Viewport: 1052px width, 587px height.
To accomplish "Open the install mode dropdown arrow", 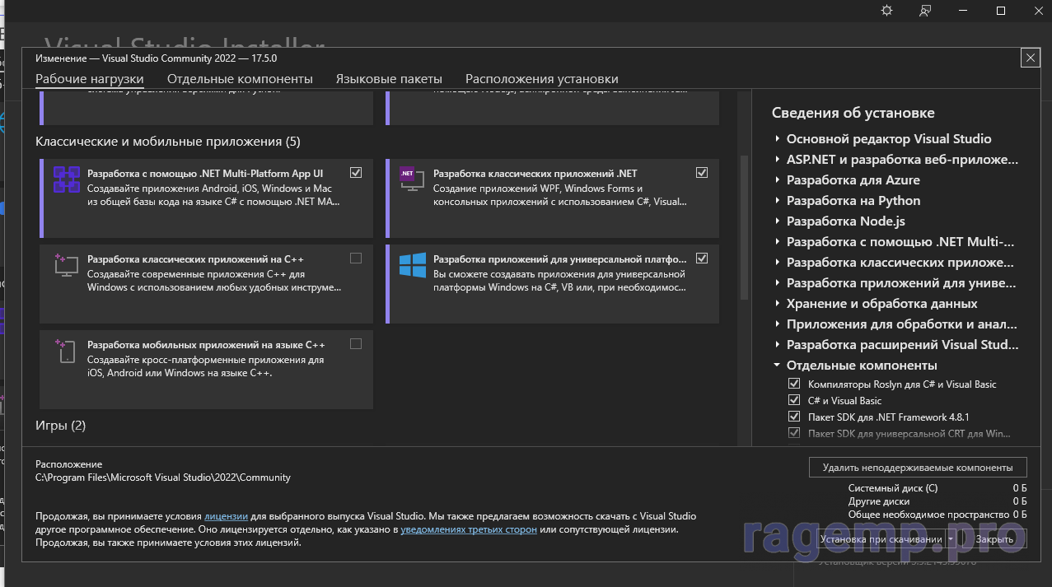I will coord(951,539).
